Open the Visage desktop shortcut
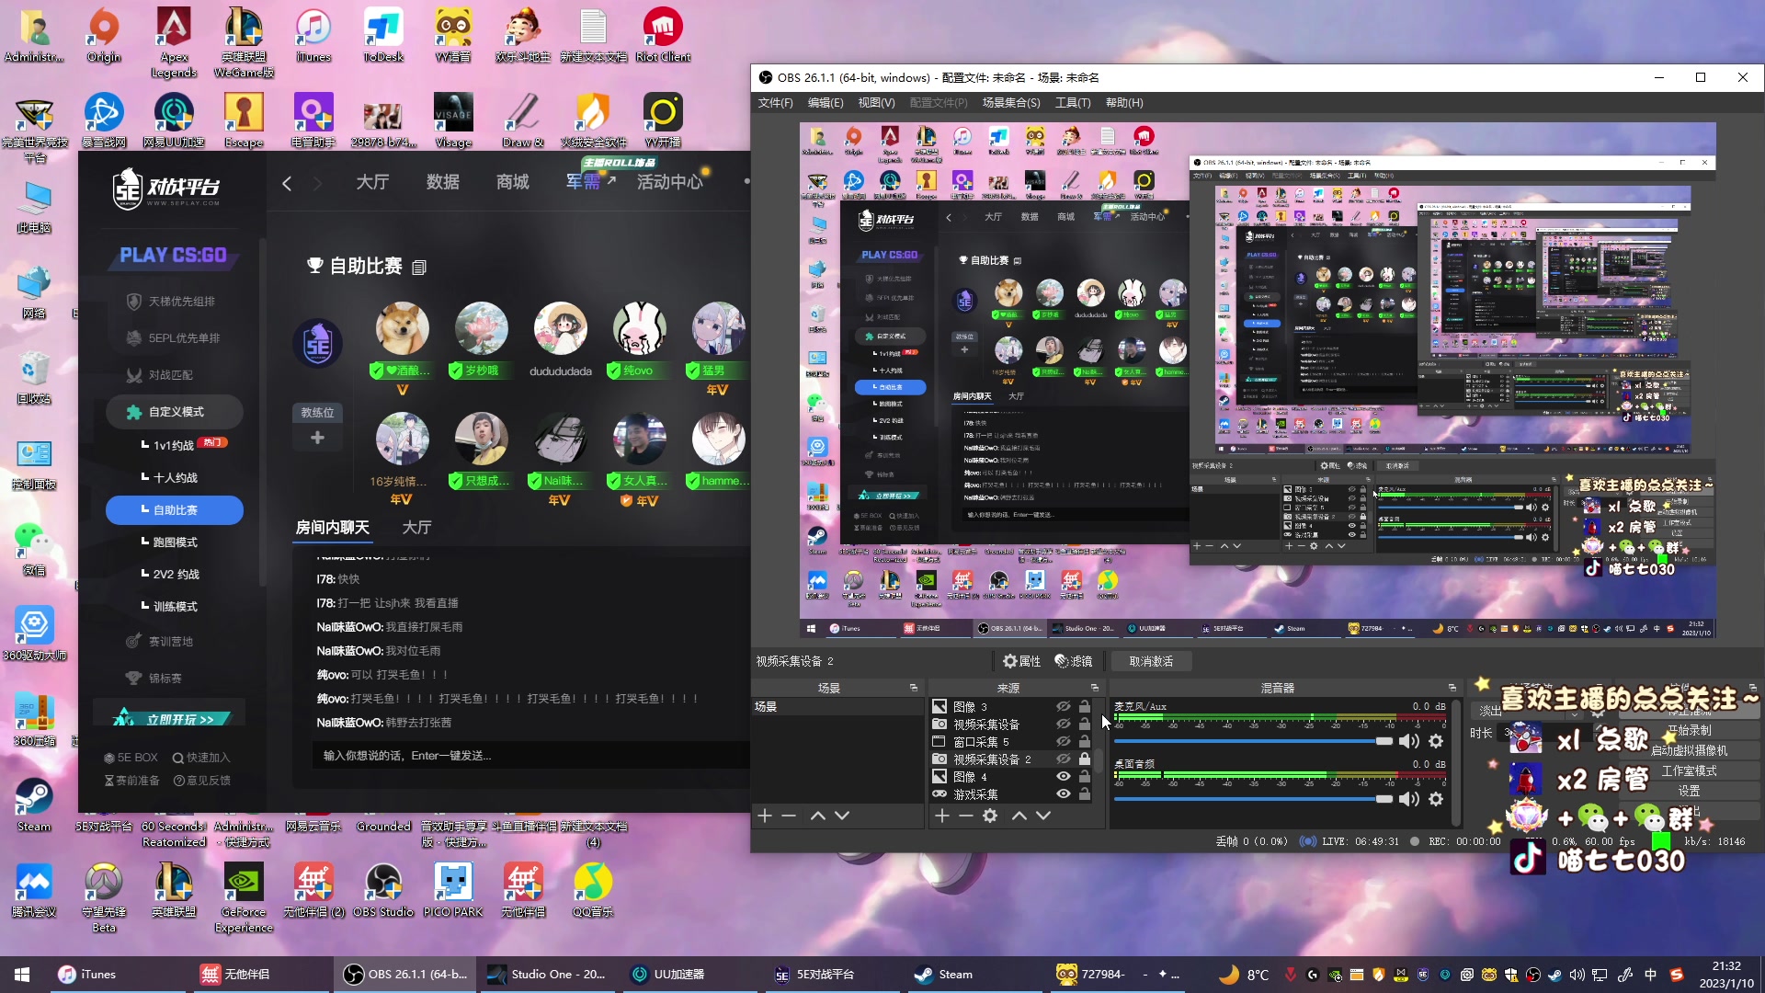 click(x=453, y=120)
